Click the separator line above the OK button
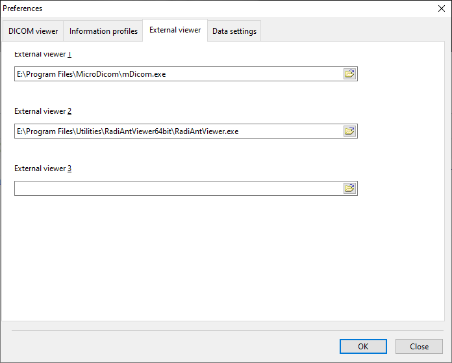Image resolution: width=452 pixels, height=363 pixels. click(x=225, y=331)
